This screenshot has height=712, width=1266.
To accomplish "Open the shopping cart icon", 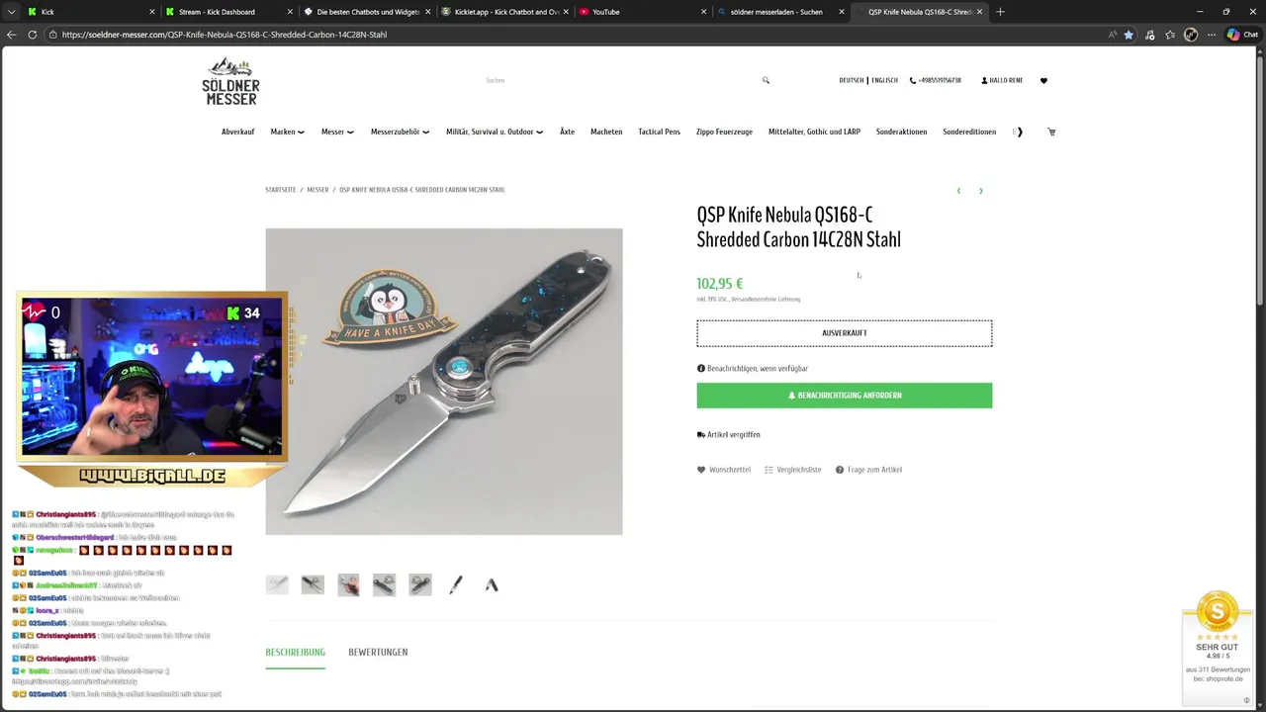I will [1051, 132].
